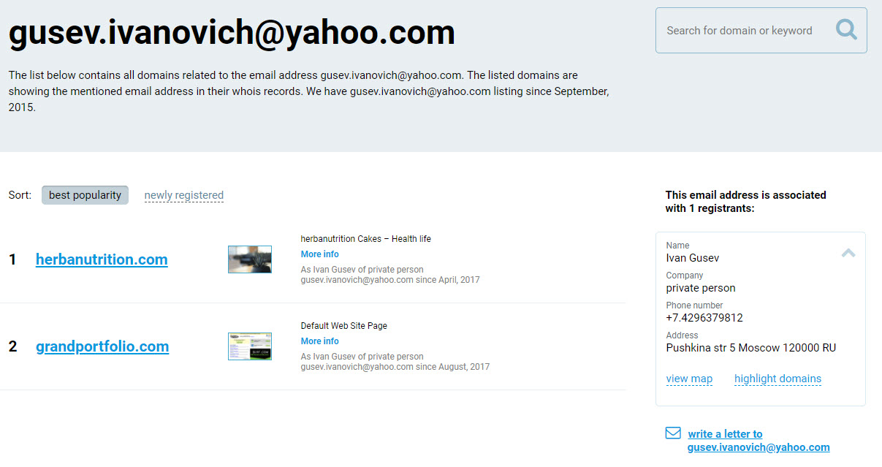
Task: Click write a letter to gusev.ivanovich link
Action: tap(759, 441)
